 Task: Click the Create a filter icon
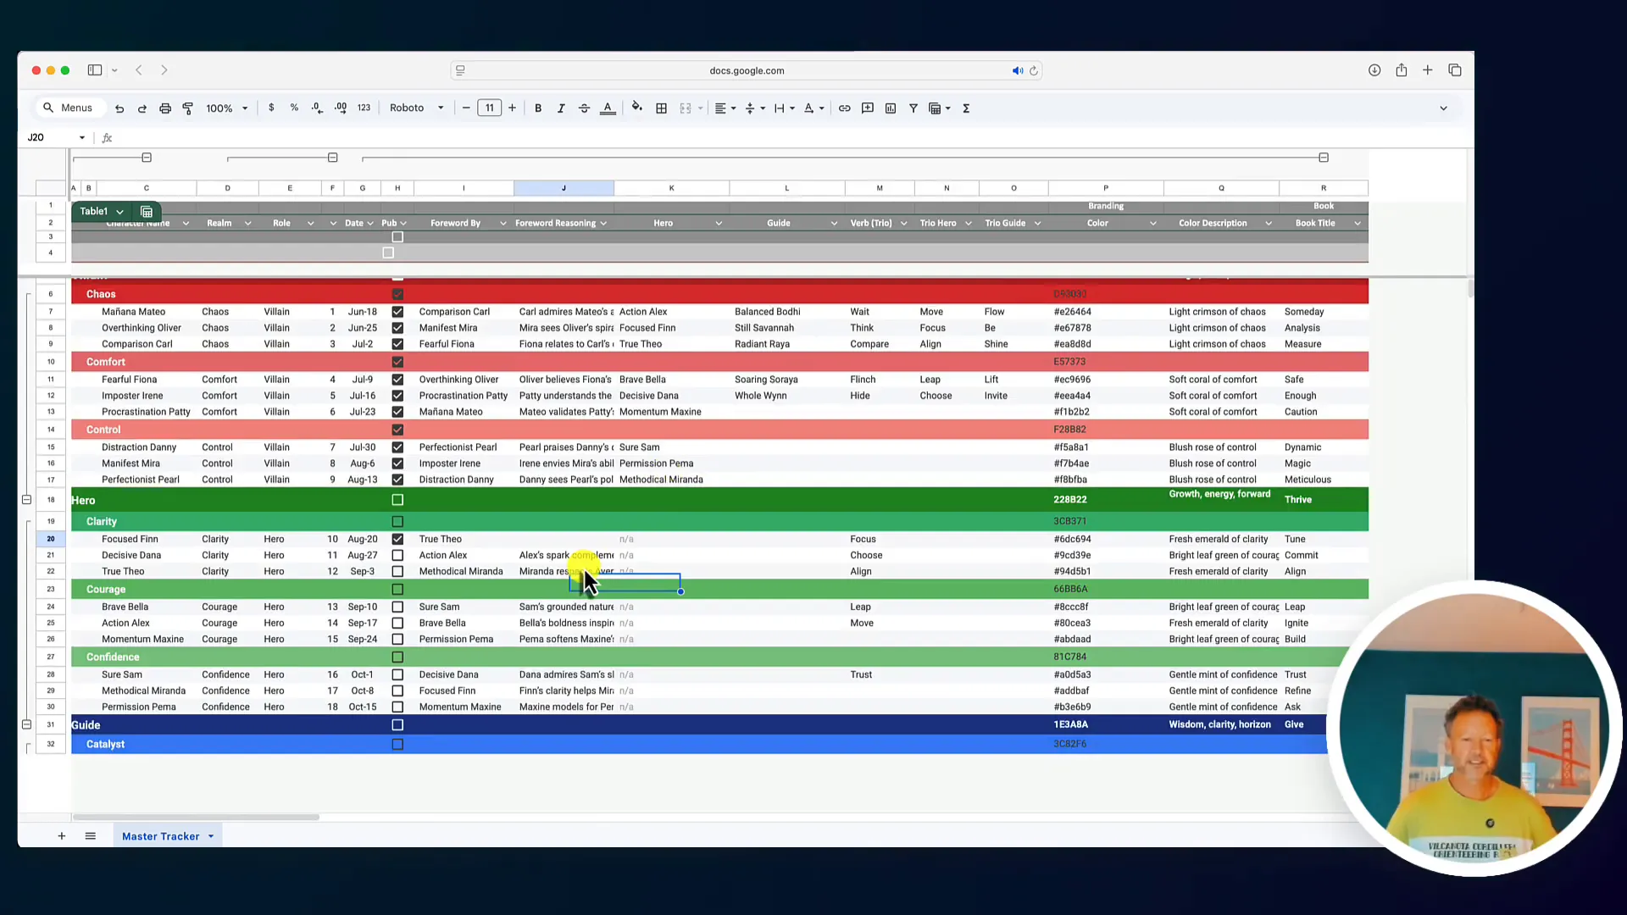[x=913, y=108]
